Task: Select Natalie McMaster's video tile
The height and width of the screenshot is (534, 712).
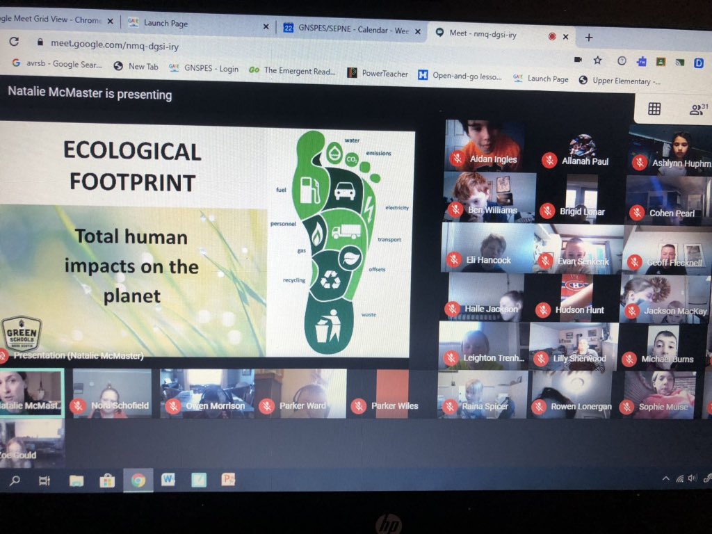Action: (32, 393)
